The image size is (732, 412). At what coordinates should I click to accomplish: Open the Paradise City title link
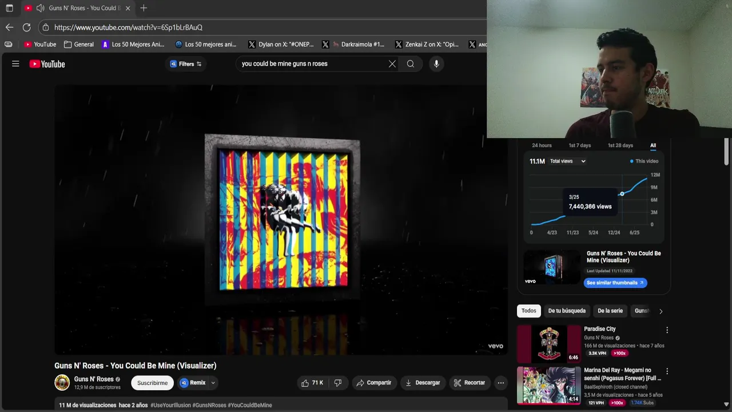click(600, 329)
